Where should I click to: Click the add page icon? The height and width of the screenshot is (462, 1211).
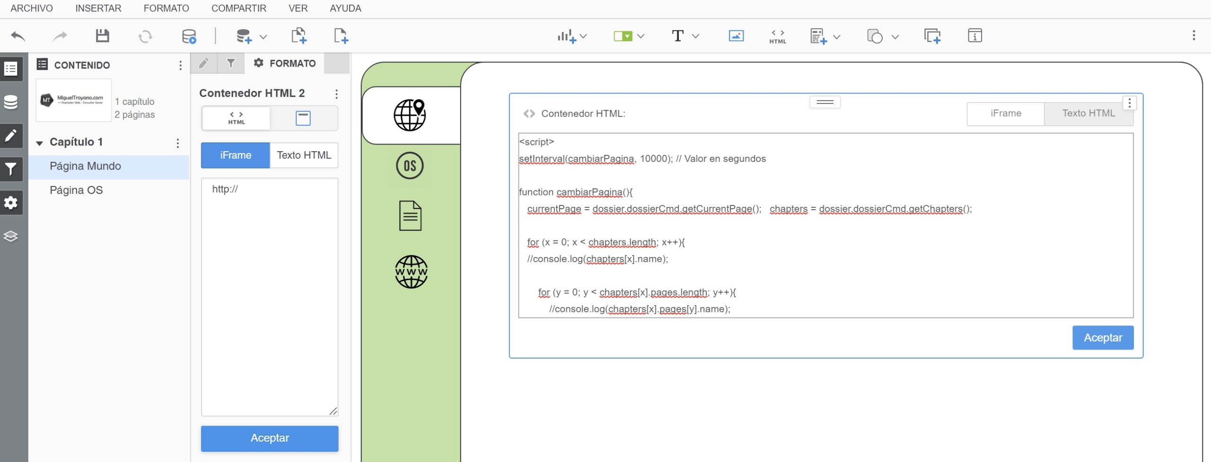point(341,36)
